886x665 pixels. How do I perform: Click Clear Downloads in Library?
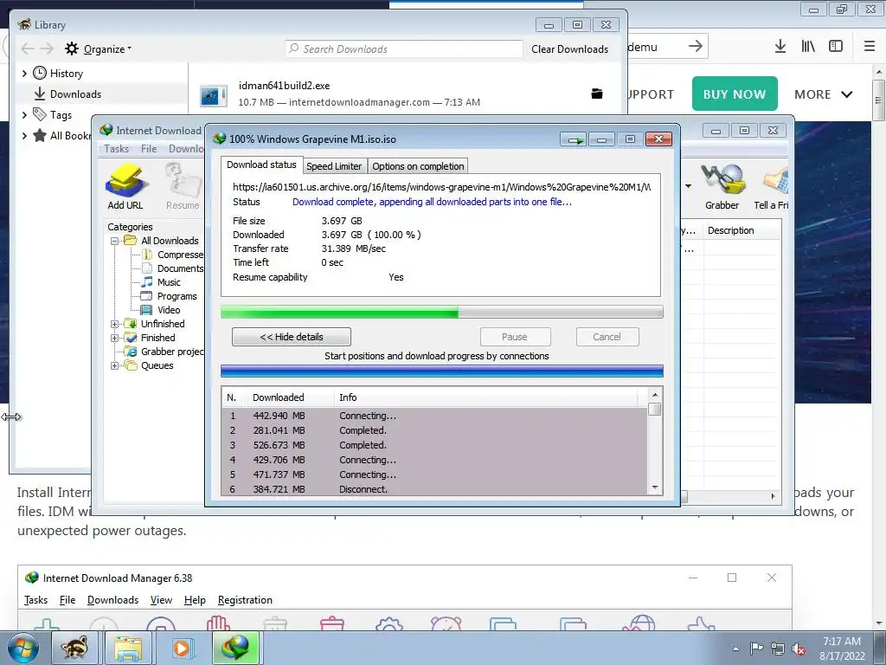[569, 49]
